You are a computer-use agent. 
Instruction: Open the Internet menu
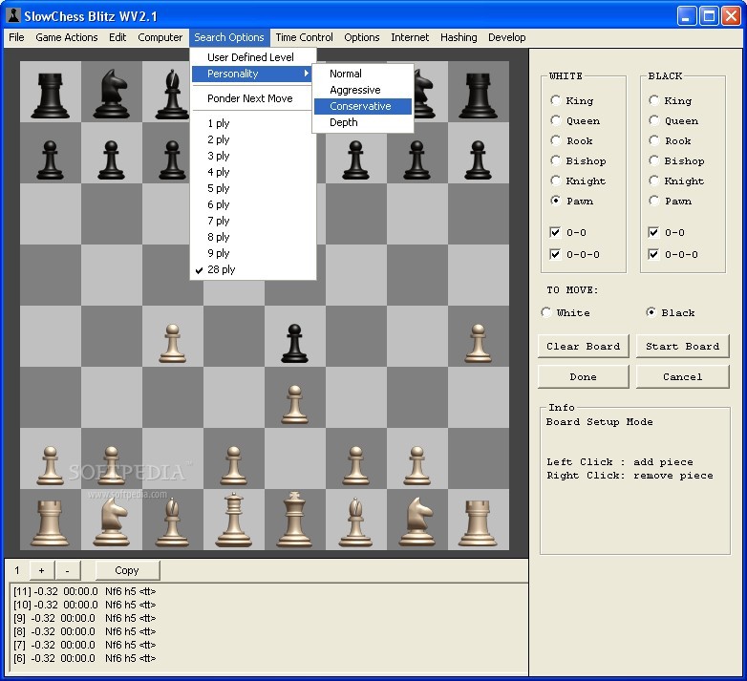tap(410, 37)
